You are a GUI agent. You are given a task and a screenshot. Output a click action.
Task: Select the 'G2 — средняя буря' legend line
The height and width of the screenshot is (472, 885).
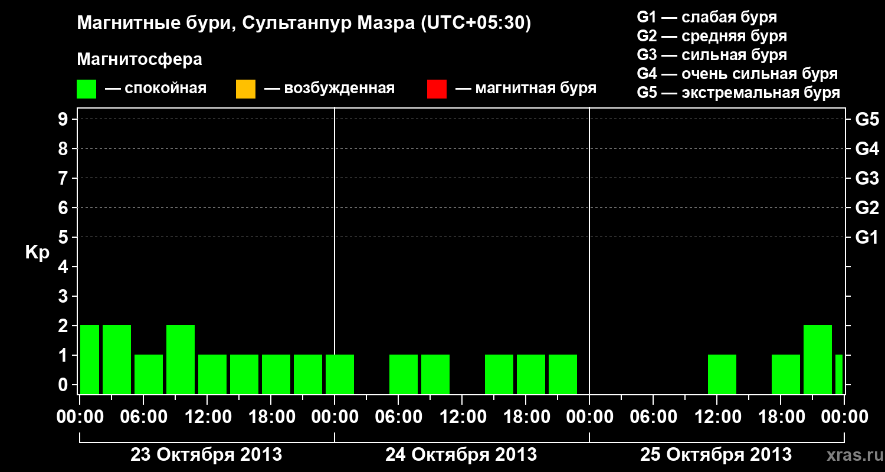tap(712, 36)
